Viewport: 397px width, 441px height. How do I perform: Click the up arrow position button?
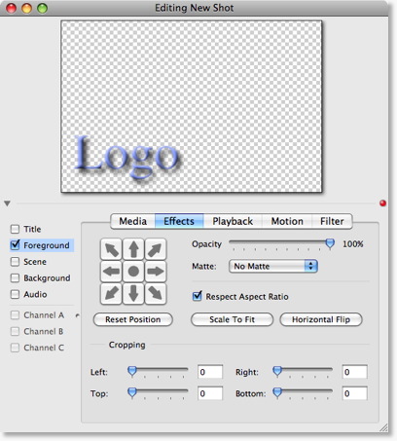(x=133, y=249)
